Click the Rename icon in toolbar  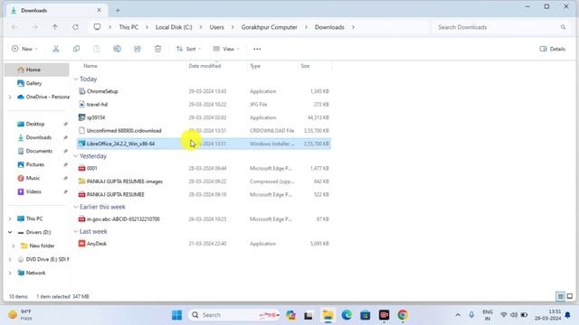[117, 49]
